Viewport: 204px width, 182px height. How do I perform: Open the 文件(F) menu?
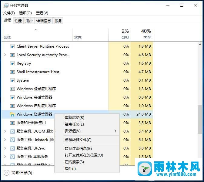[x=9, y=13]
